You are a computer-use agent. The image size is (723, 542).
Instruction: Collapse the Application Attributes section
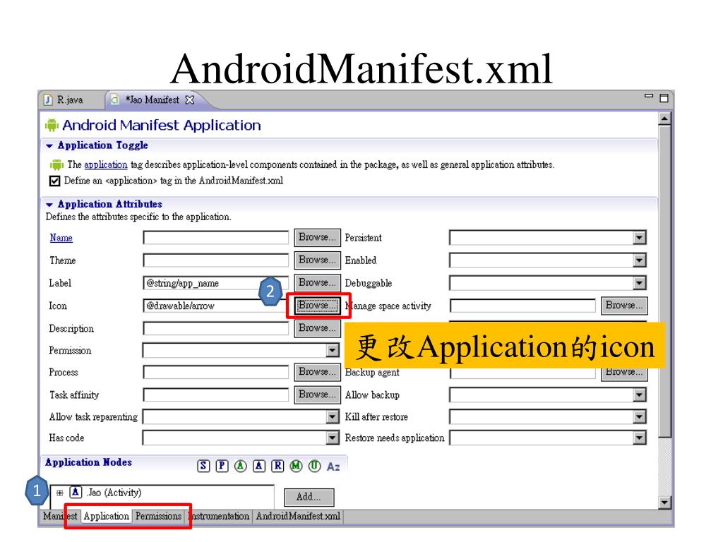click(x=49, y=205)
